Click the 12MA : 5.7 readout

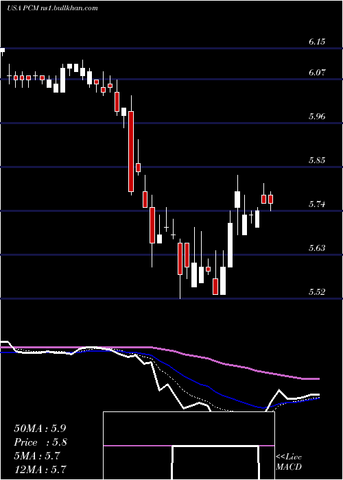click(x=40, y=470)
